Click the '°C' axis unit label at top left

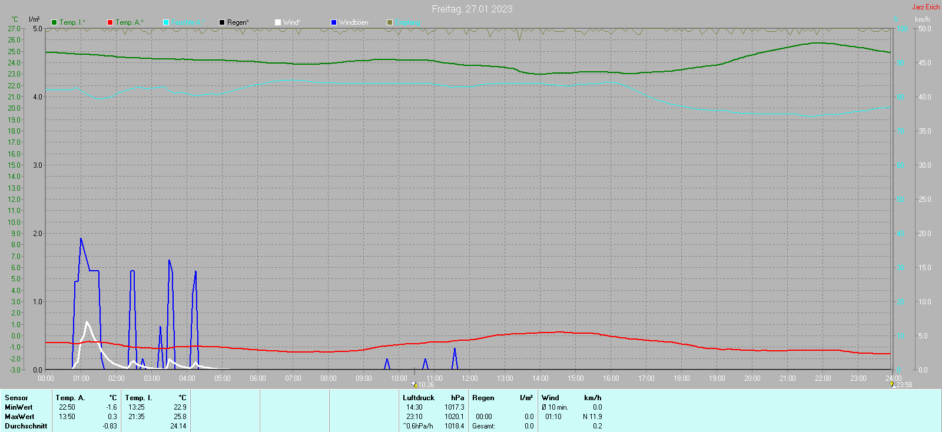click(15, 19)
